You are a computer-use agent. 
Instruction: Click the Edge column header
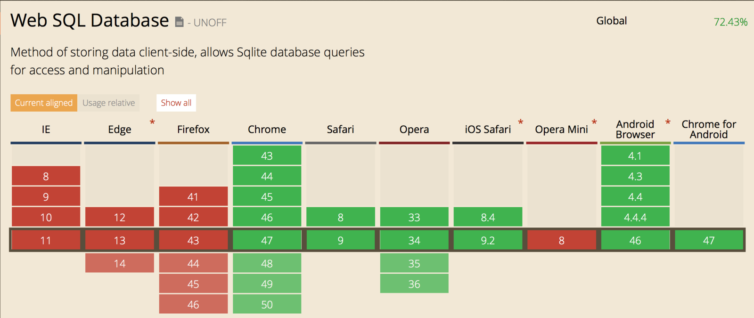point(120,130)
